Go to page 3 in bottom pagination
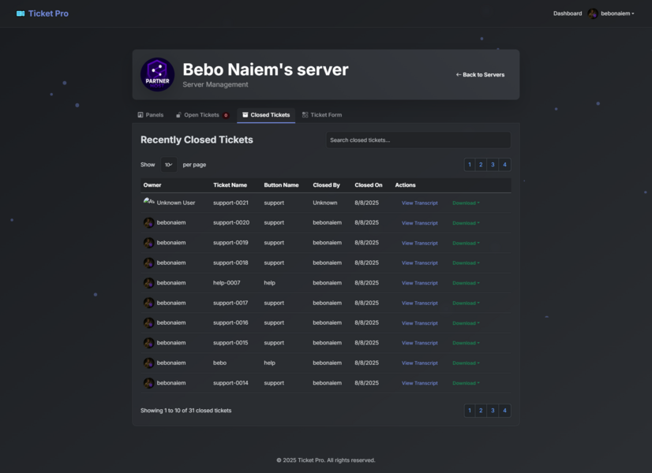 (x=493, y=411)
